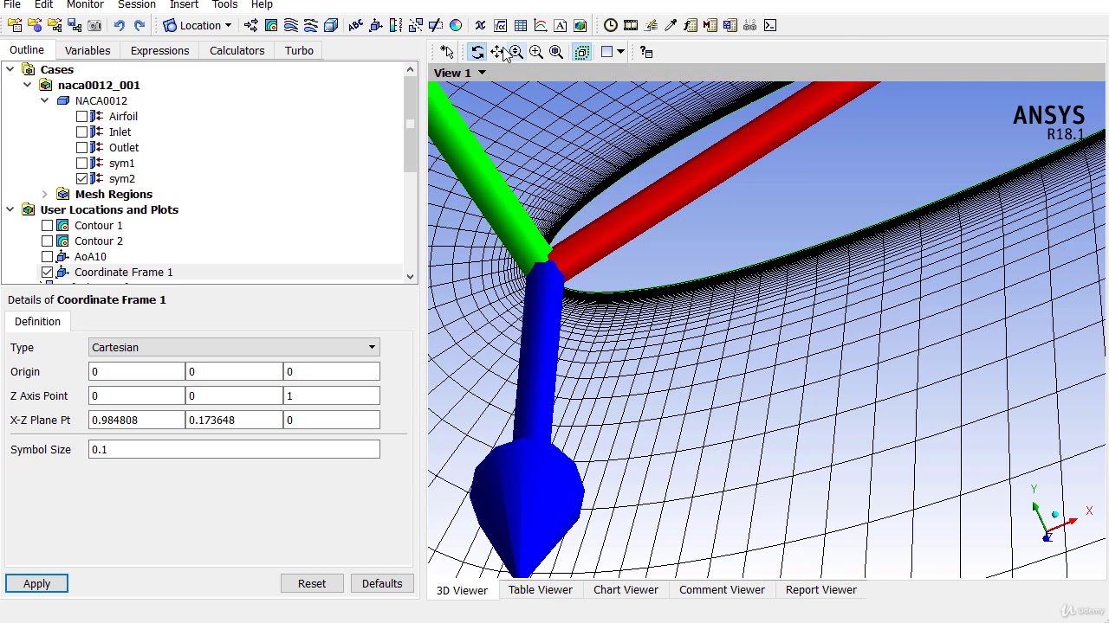This screenshot has width=1109, height=623.
Task: Open the Session menu
Action: [136, 4]
